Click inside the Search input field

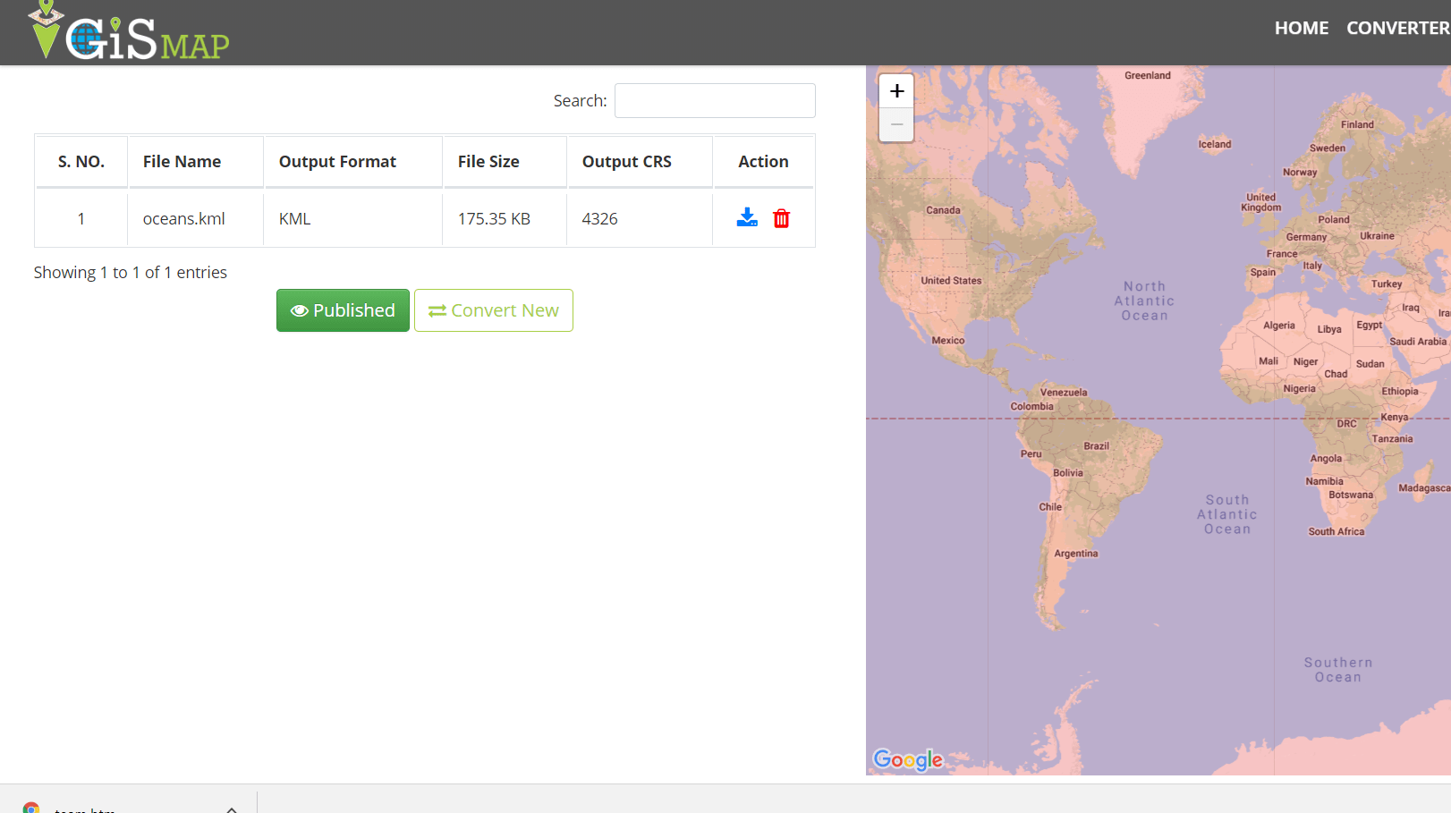tap(714, 100)
